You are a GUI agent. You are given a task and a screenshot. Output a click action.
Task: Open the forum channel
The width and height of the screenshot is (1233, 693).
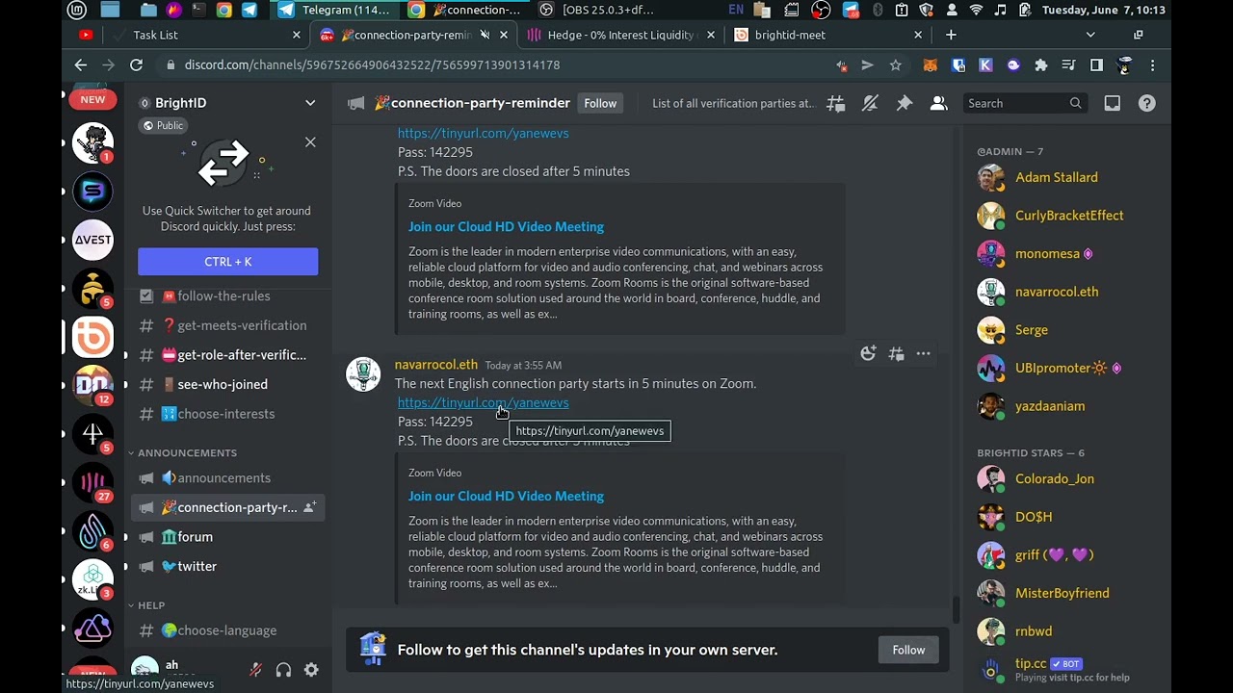click(228, 537)
